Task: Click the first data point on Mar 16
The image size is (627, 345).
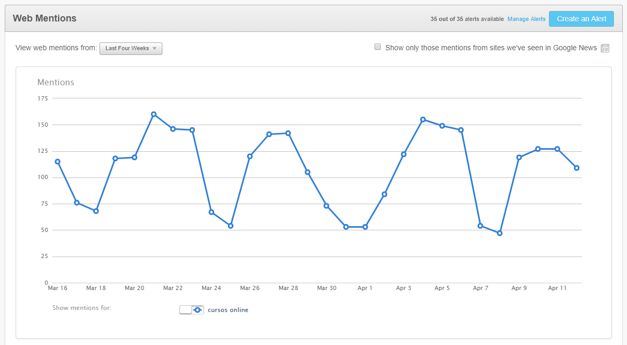Action: tap(58, 161)
